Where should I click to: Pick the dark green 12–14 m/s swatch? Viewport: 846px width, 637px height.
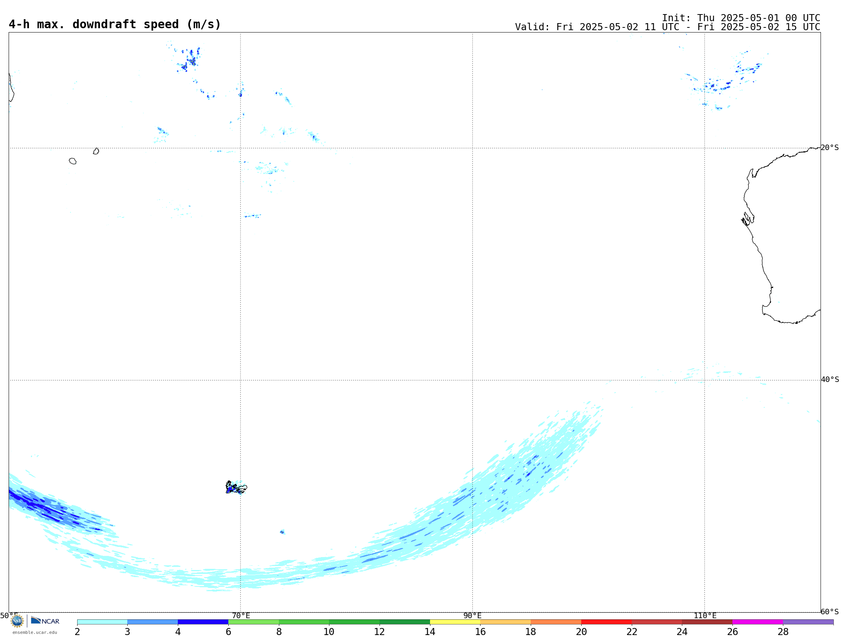405,622
